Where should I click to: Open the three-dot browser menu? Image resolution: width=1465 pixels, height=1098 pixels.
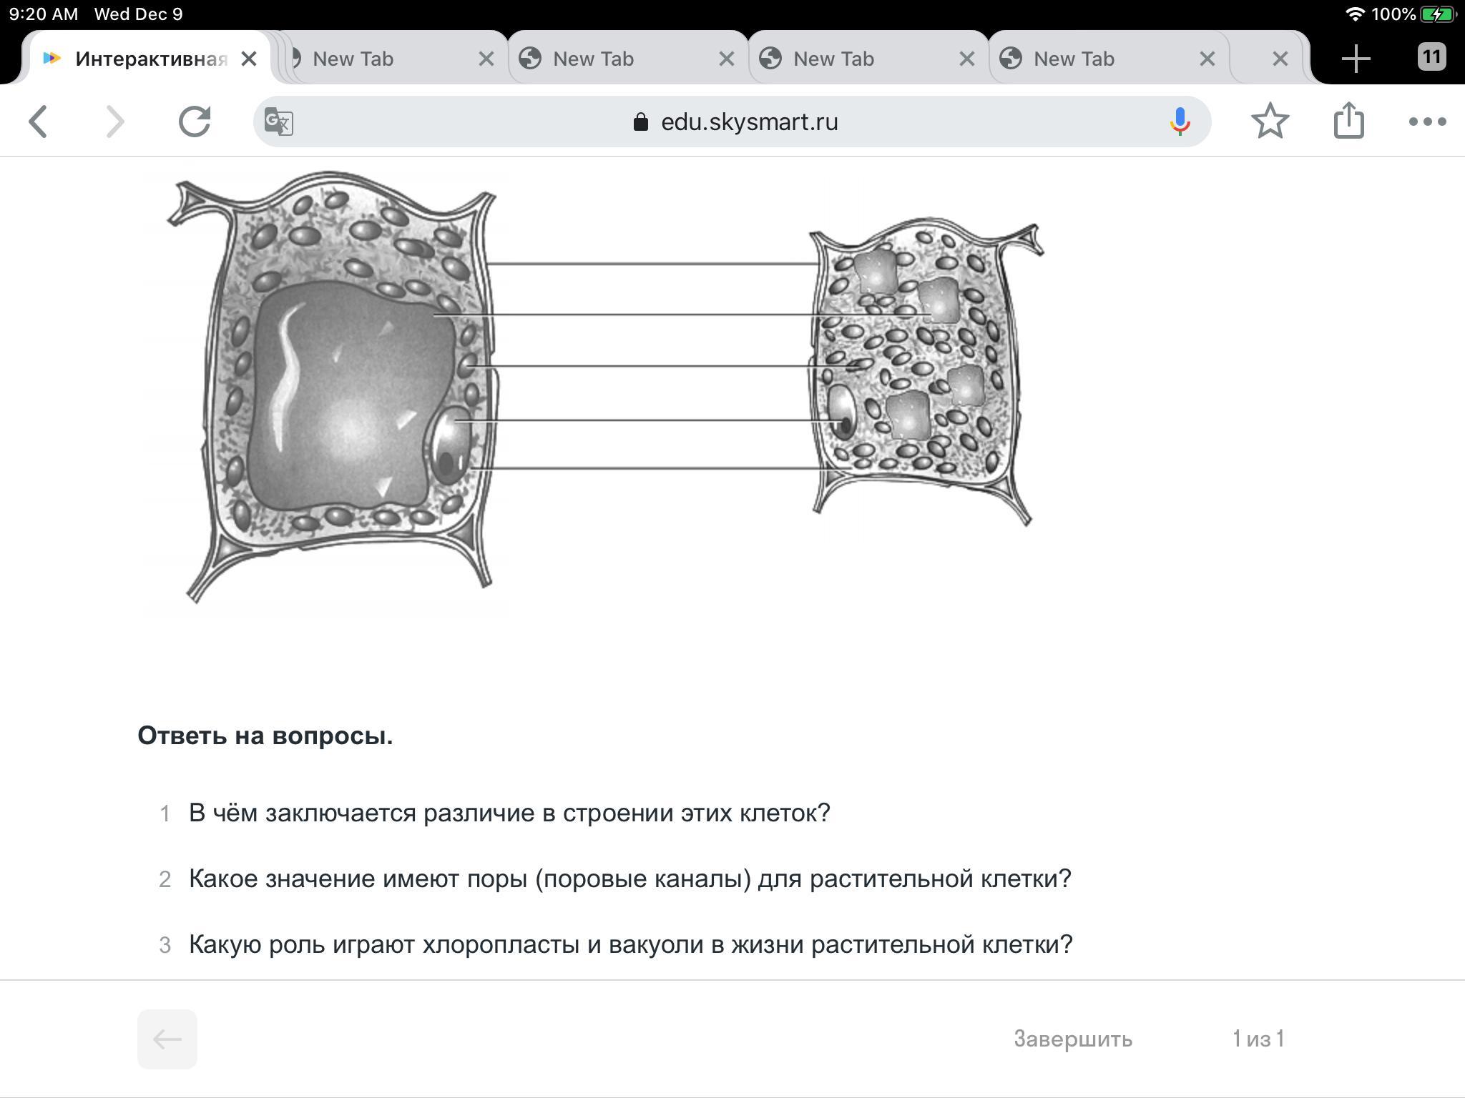1427,122
